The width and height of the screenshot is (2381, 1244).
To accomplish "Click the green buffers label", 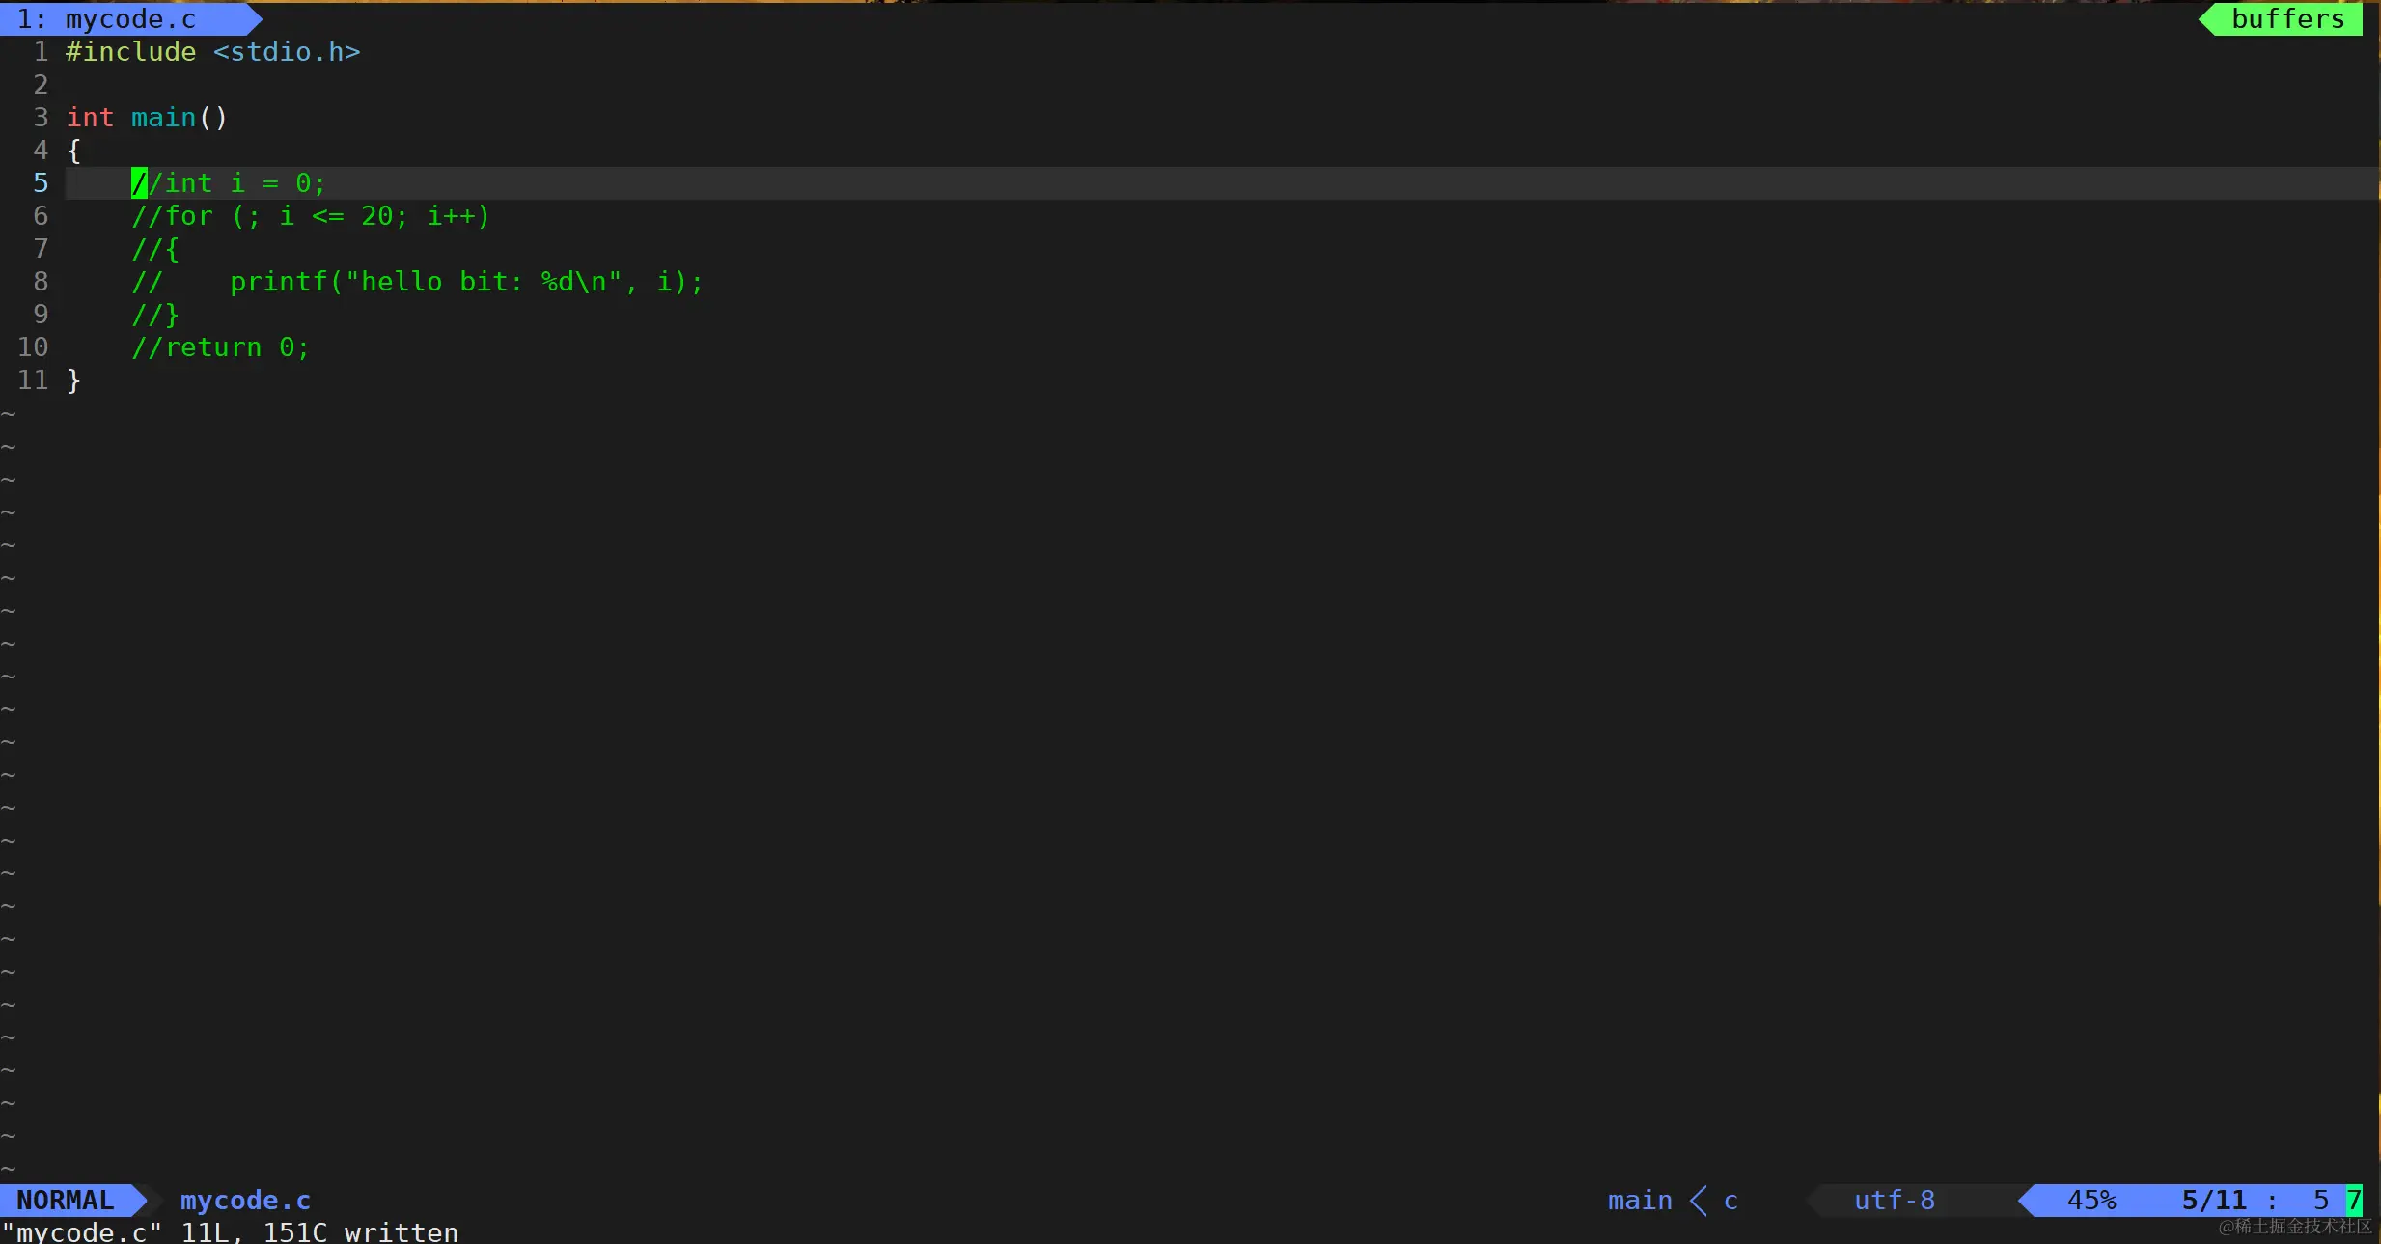I will click(2286, 19).
